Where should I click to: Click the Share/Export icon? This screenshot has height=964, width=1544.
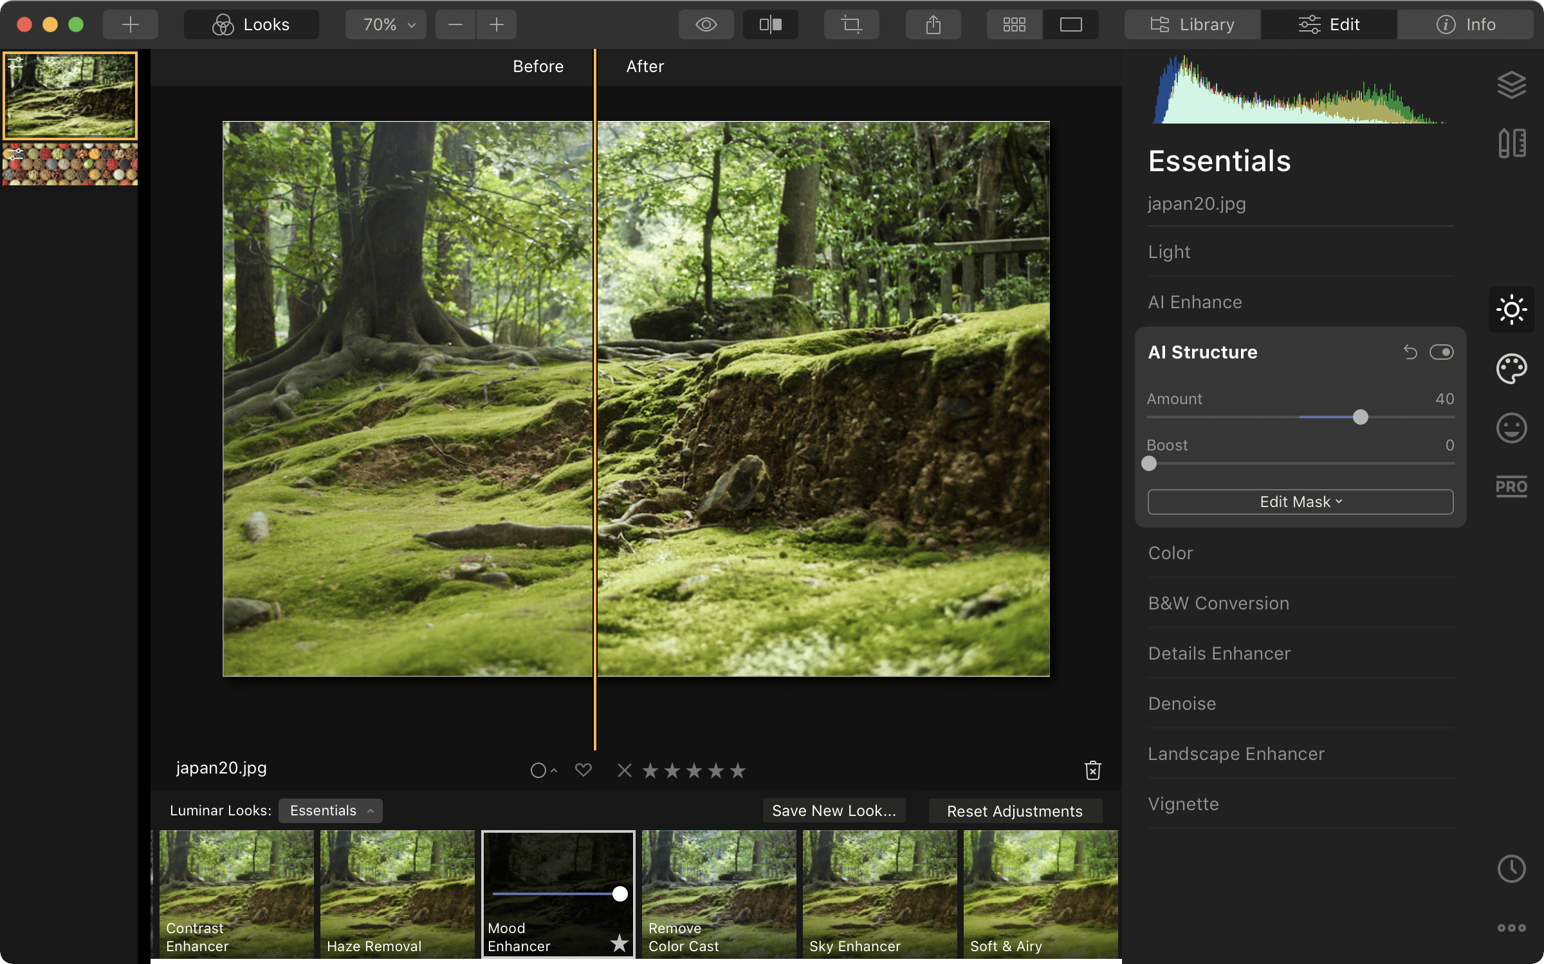pyautogui.click(x=933, y=23)
